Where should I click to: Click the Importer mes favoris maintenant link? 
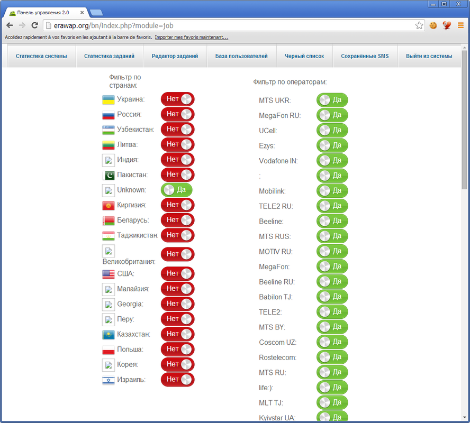[192, 38]
